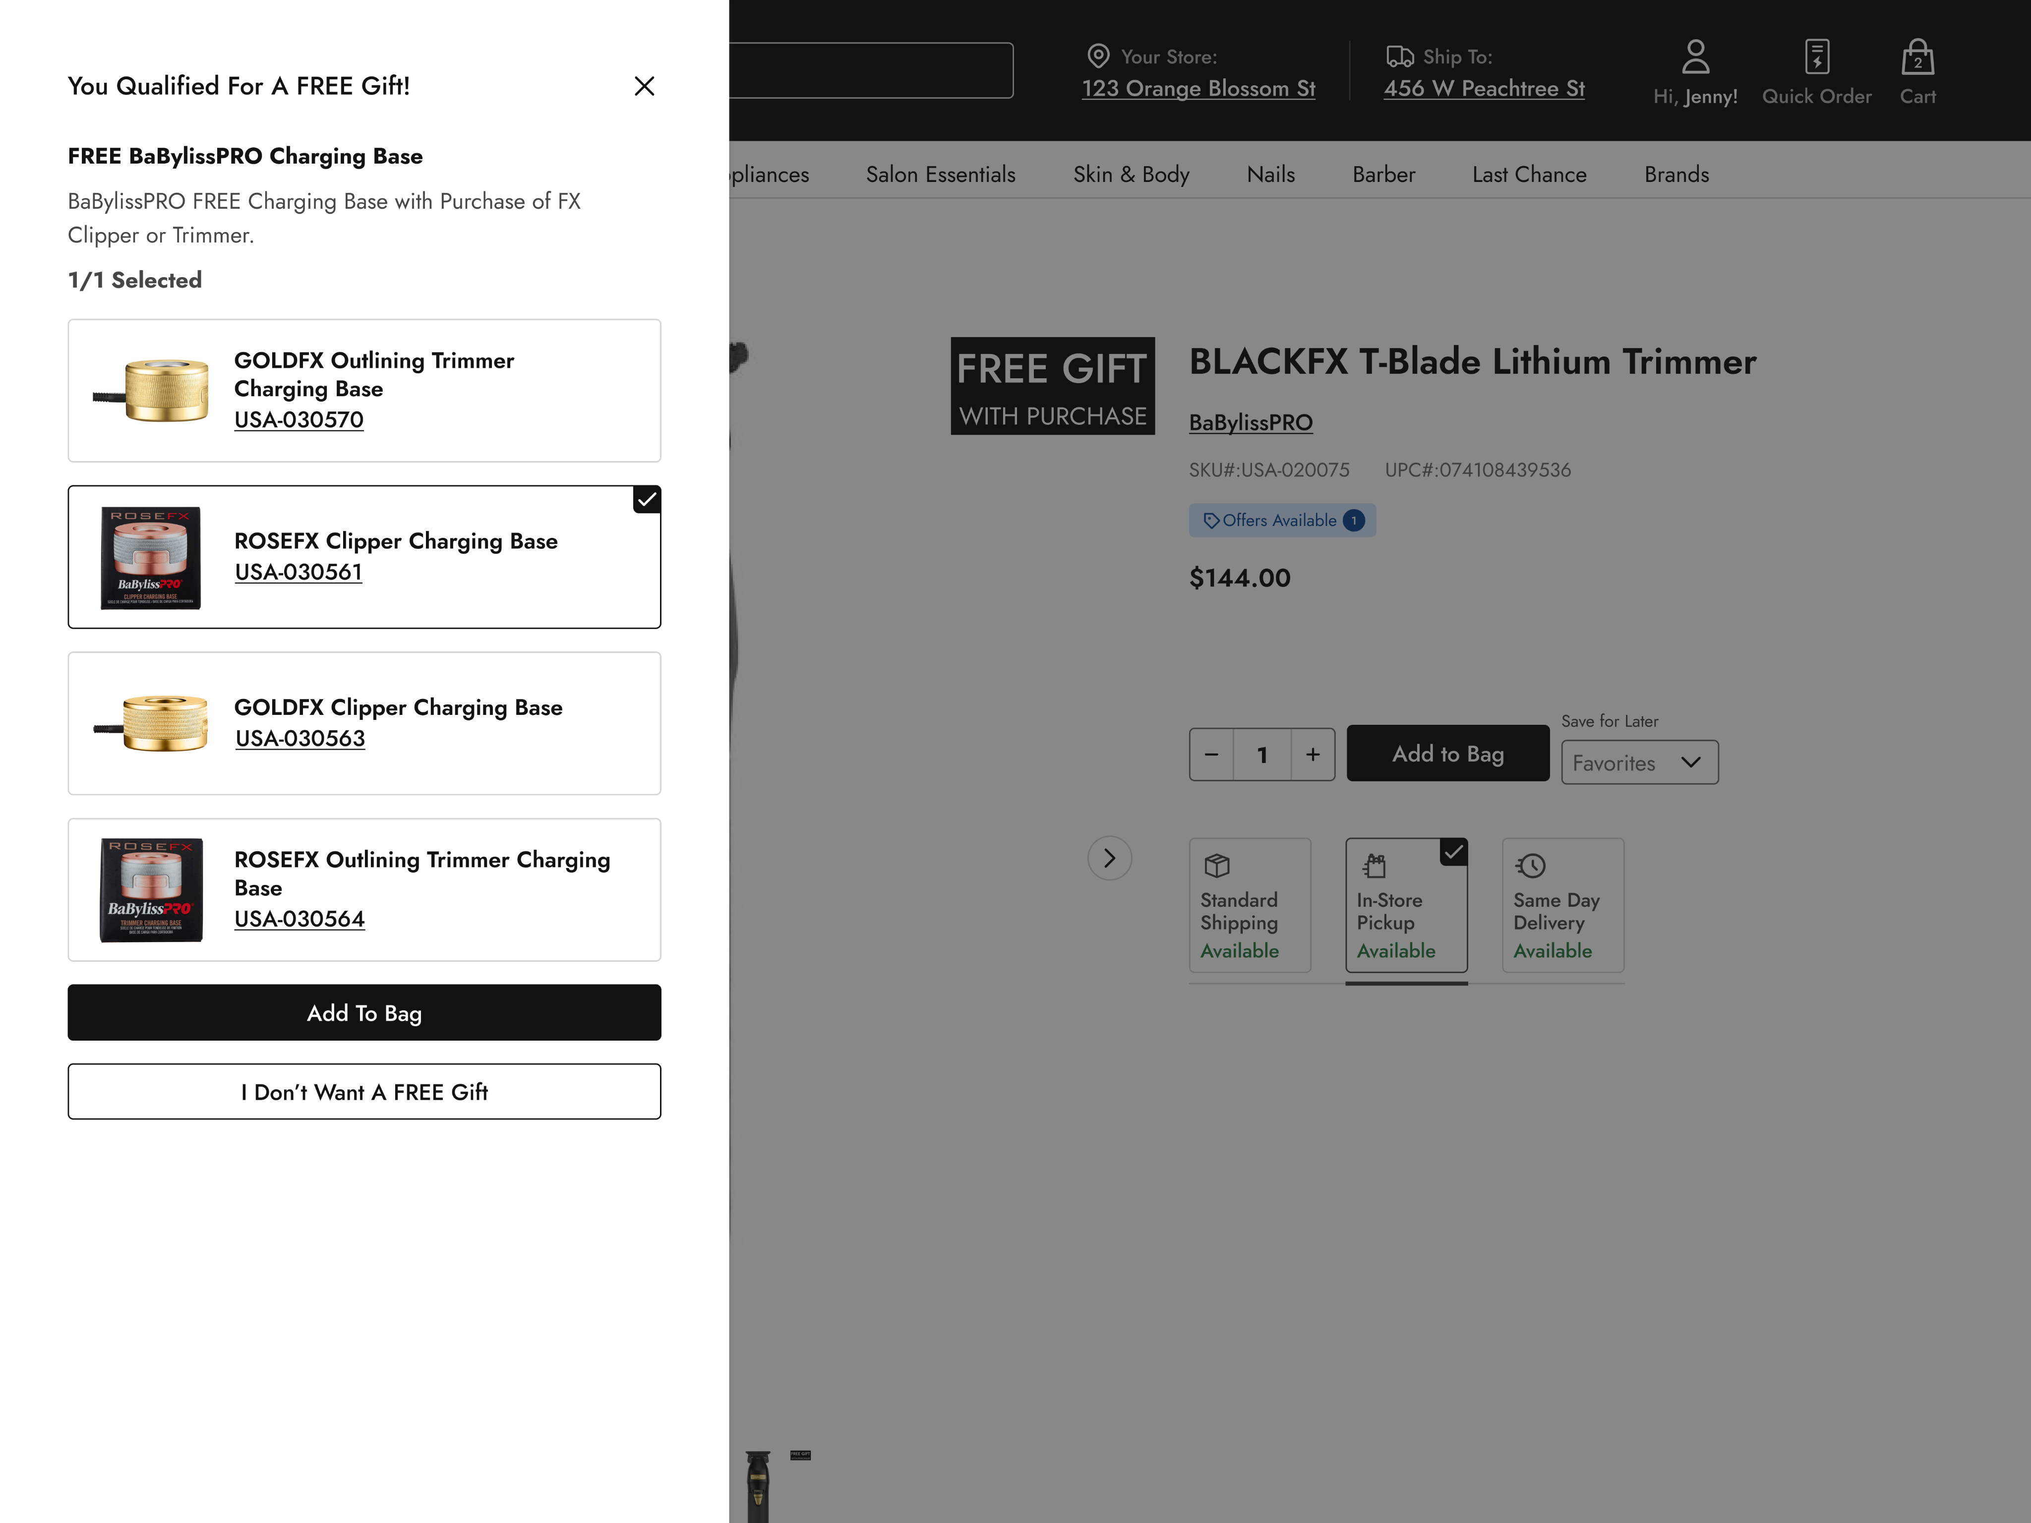Click the search input field
Image resolution: width=2031 pixels, height=1523 pixels.
pos(871,71)
